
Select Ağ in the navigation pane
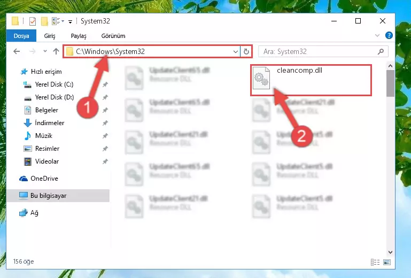[34, 213]
